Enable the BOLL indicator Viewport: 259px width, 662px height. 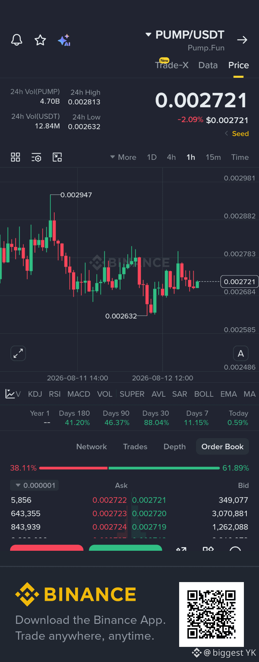coord(204,394)
